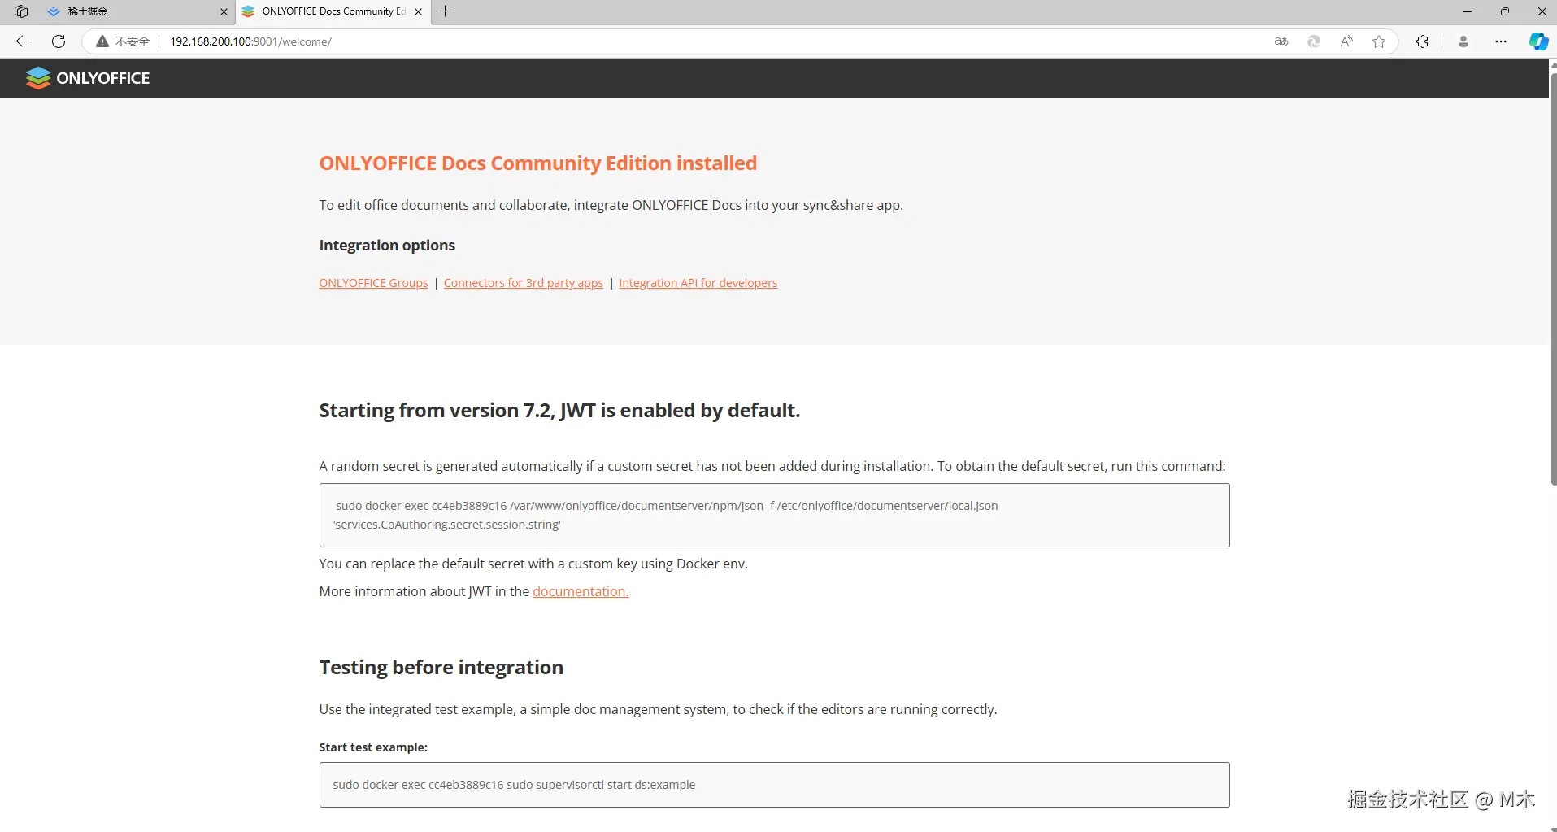Click the JWT secret docker command box

click(774, 515)
